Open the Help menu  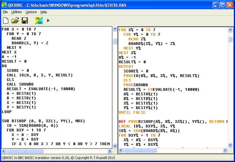click(x=44, y=12)
